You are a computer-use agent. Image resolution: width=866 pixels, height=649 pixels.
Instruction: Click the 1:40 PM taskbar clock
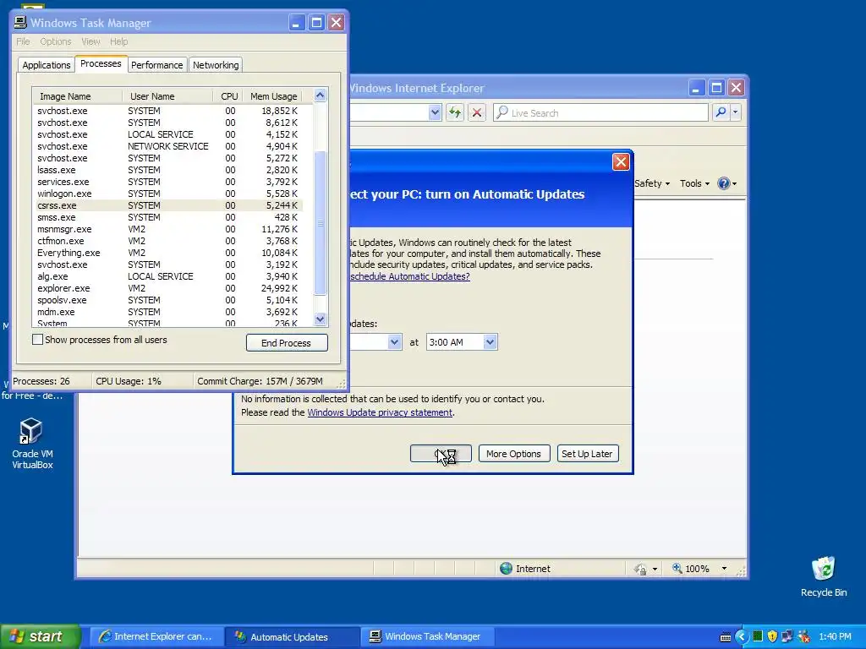[835, 637]
